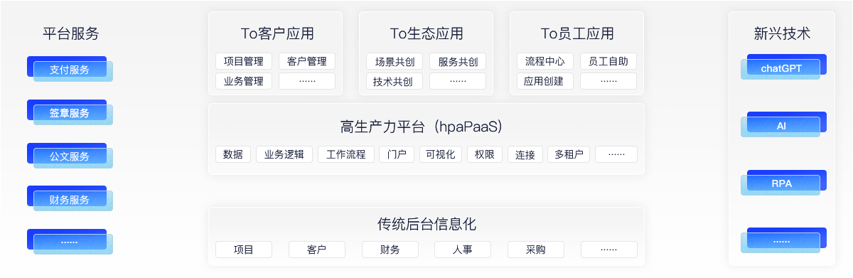Click the 应用创建 tag
The image size is (853, 278).
pyautogui.click(x=545, y=81)
